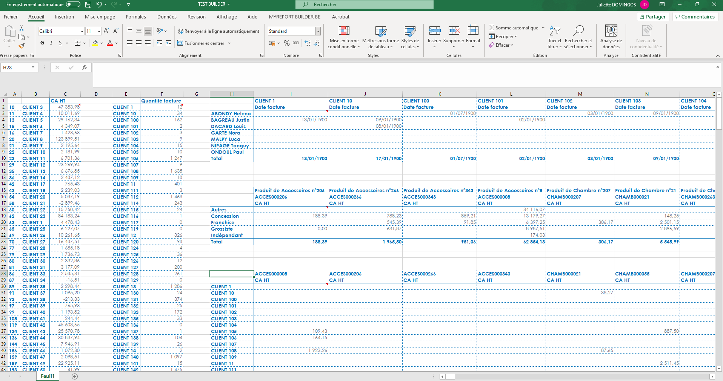Click Juliette DOMINGOS account avatar

(644, 5)
